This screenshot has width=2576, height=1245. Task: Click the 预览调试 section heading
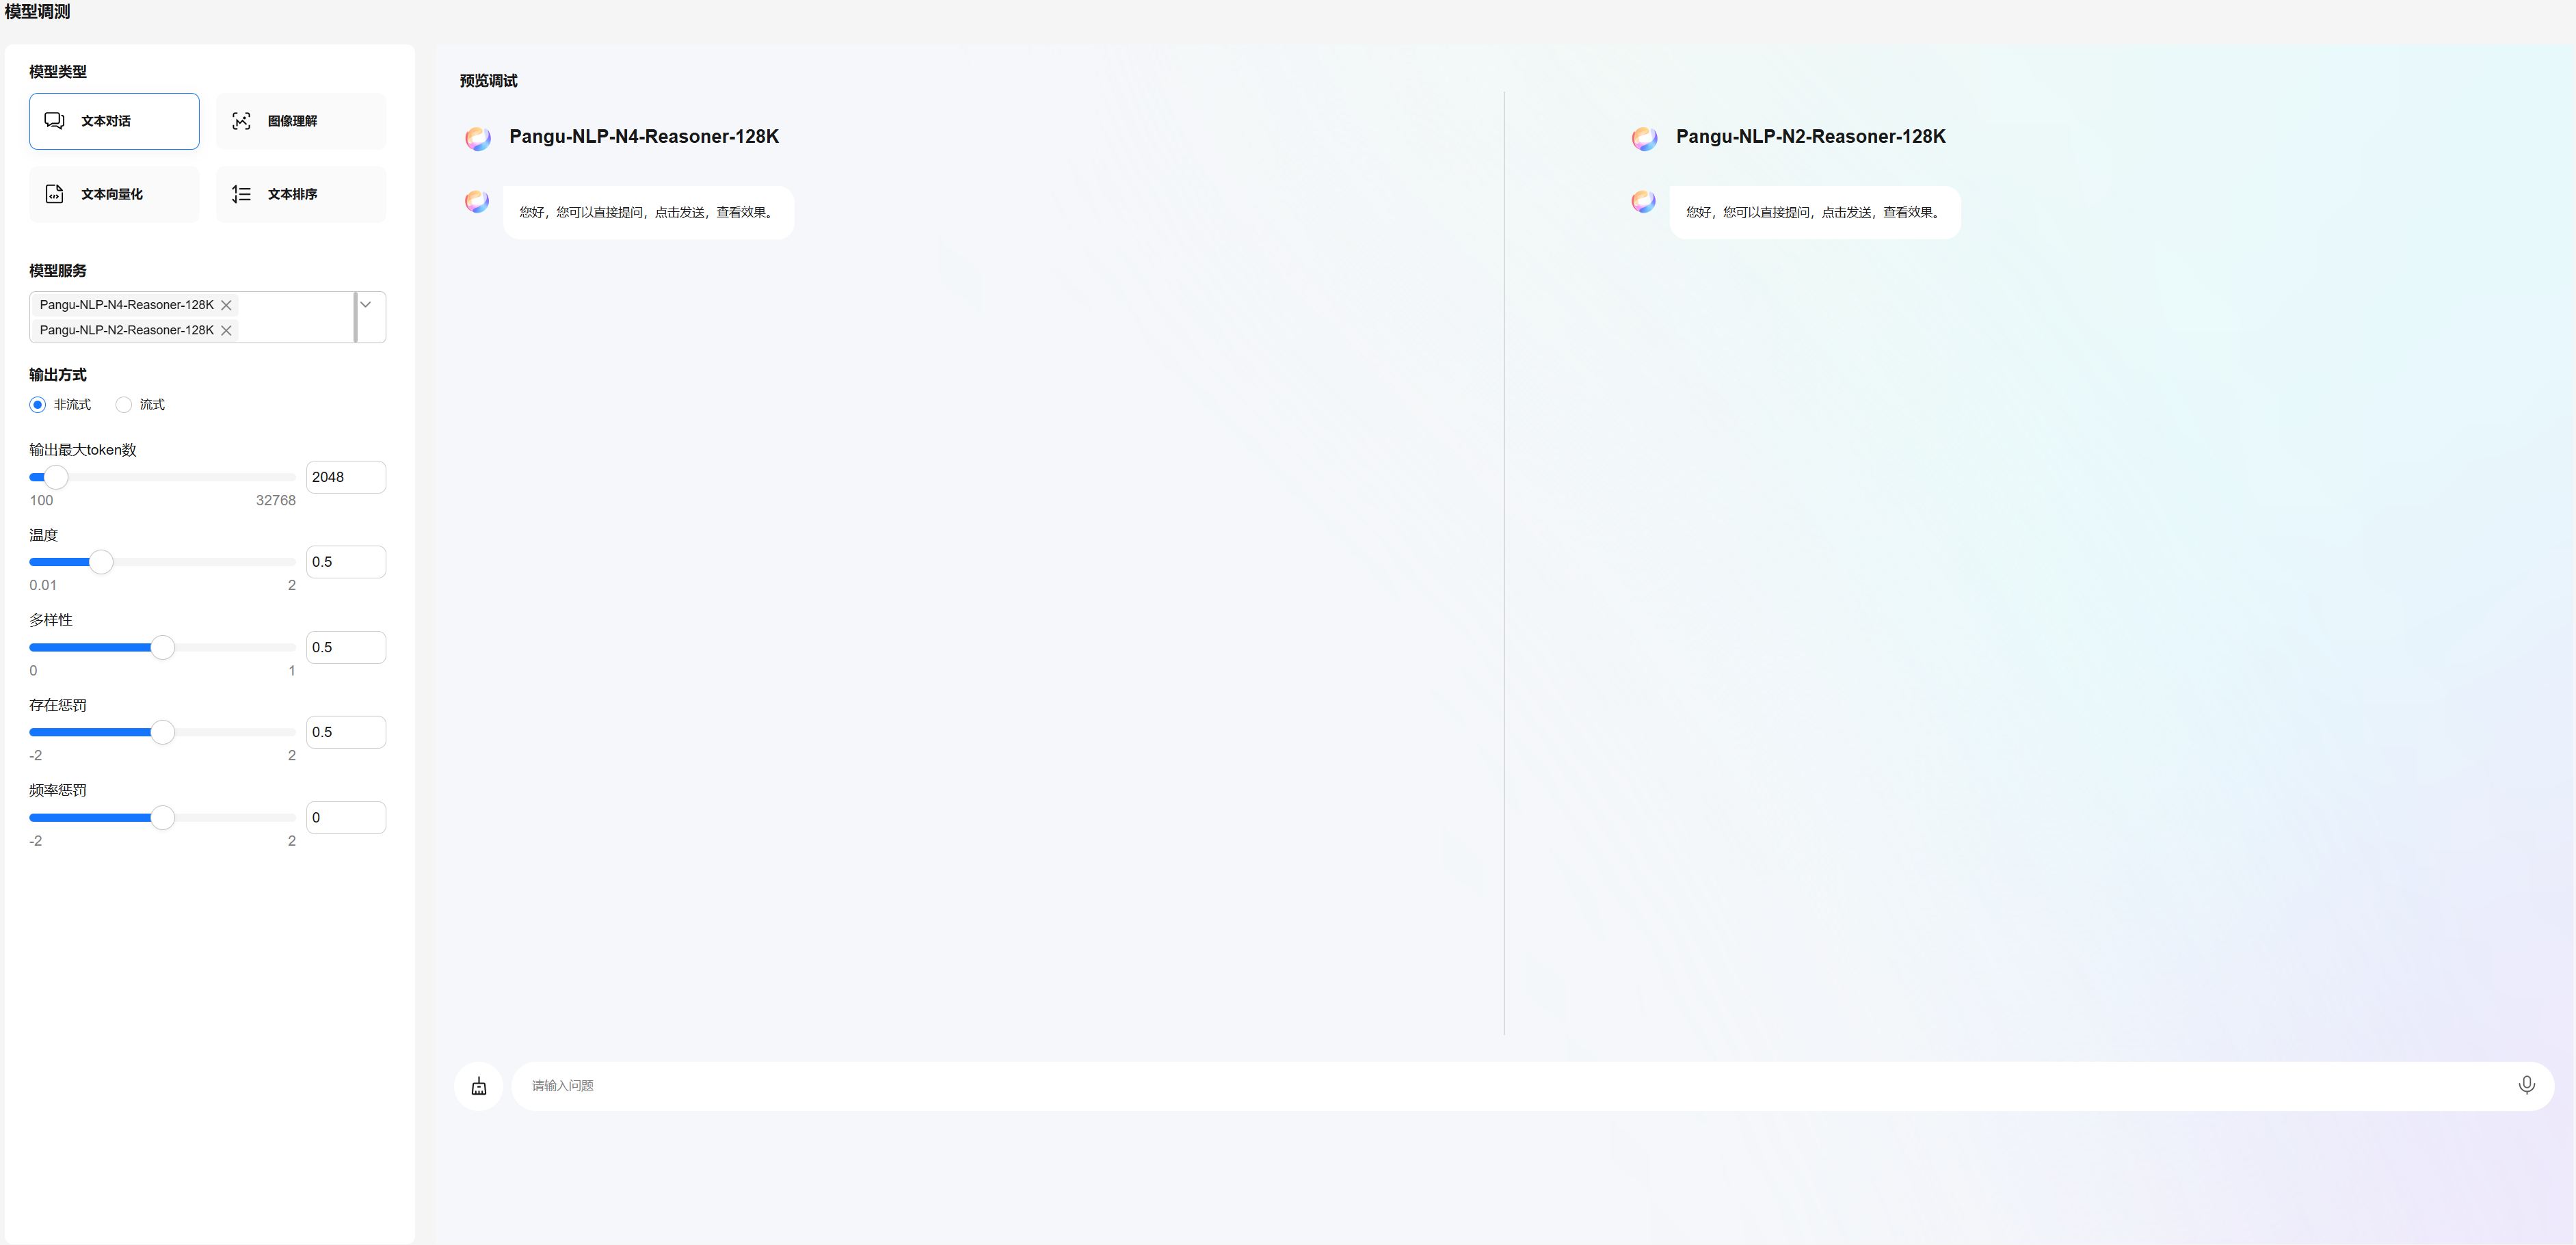pos(489,81)
